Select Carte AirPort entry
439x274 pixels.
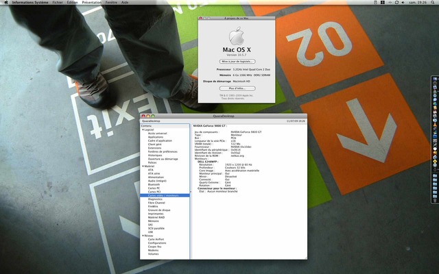[156, 239]
